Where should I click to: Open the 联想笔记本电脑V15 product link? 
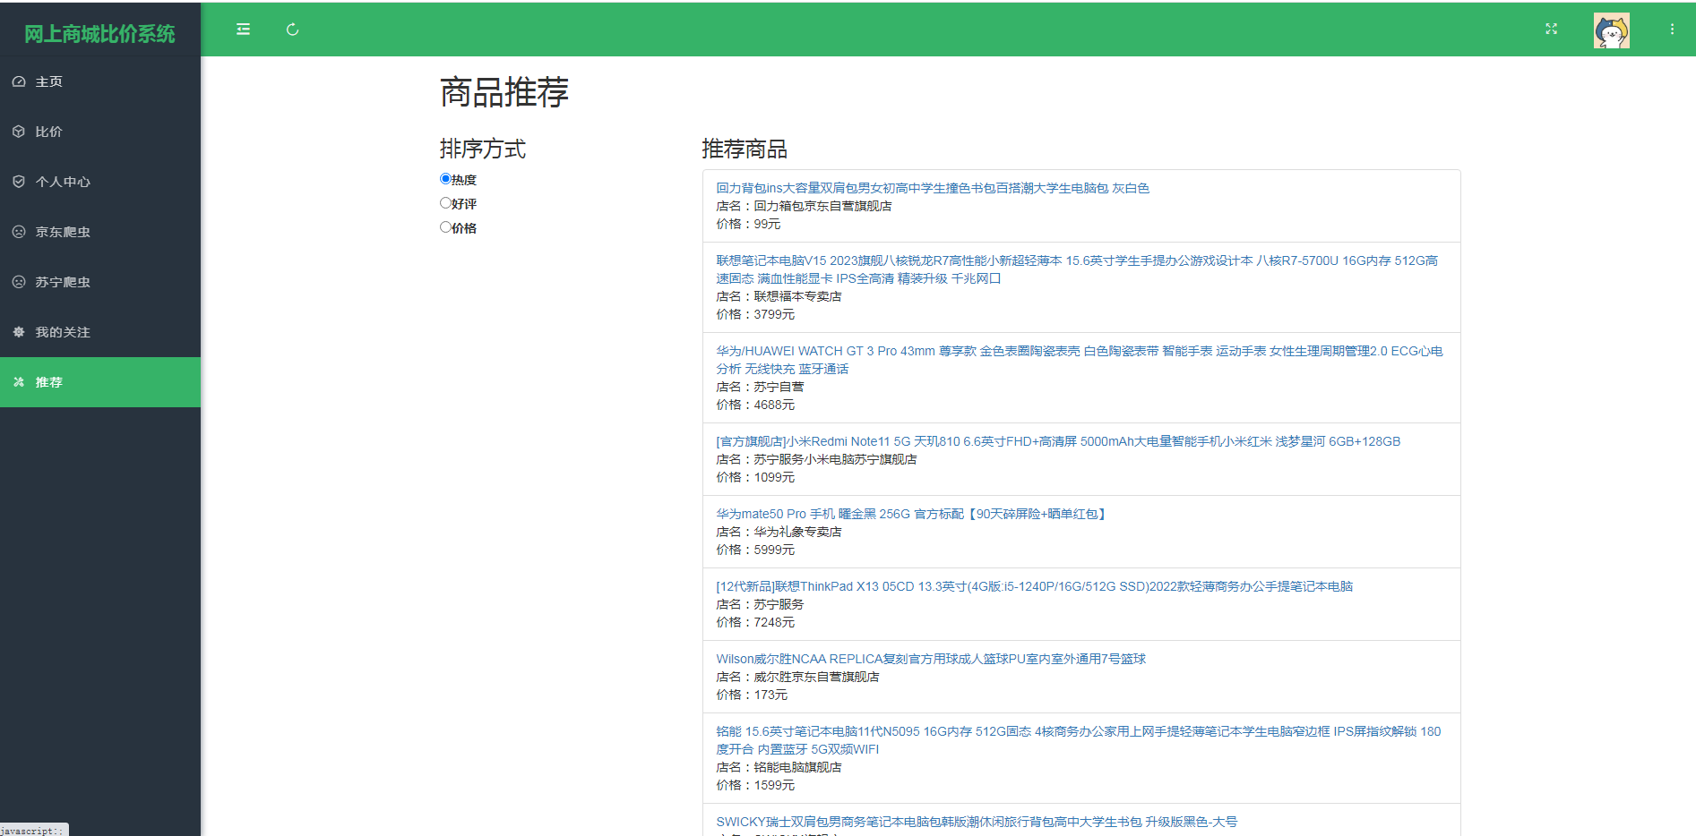pos(1077,269)
